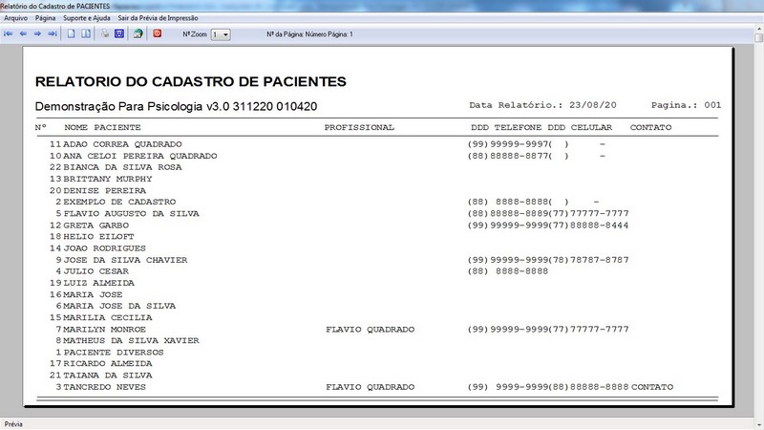Click CONTATO column header
The height and width of the screenshot is (430, 764).
[650, 127]
